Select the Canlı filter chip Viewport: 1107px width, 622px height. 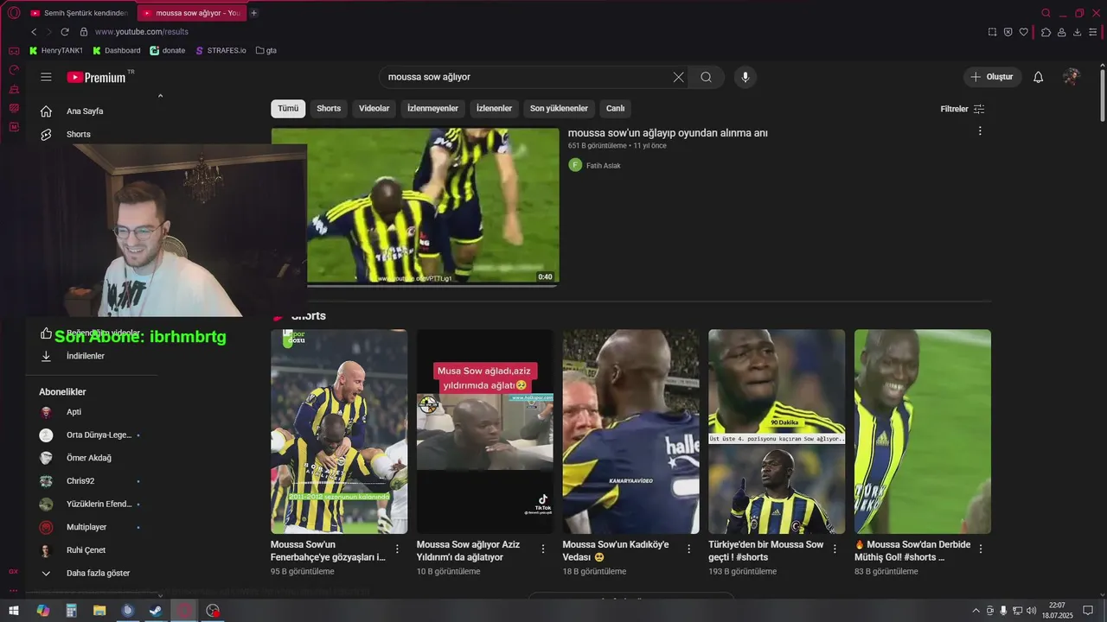[x=615, y=109]
